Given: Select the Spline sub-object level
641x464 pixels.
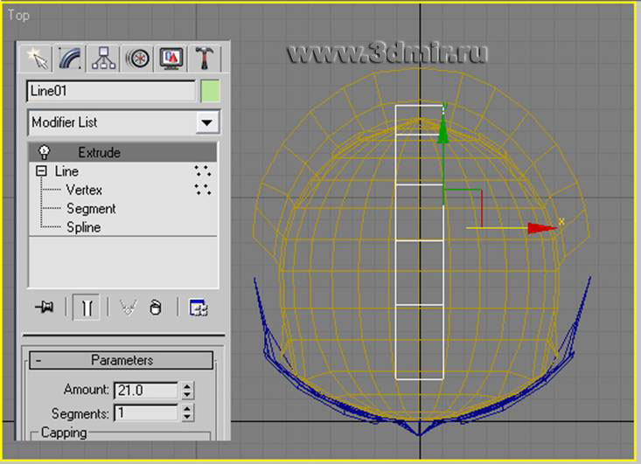Looking at the screenshot, I should tap(83, 227).
